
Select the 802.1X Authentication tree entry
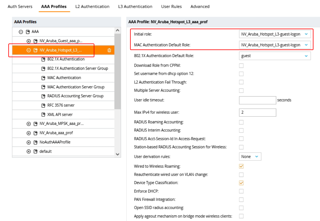point(66,59)
